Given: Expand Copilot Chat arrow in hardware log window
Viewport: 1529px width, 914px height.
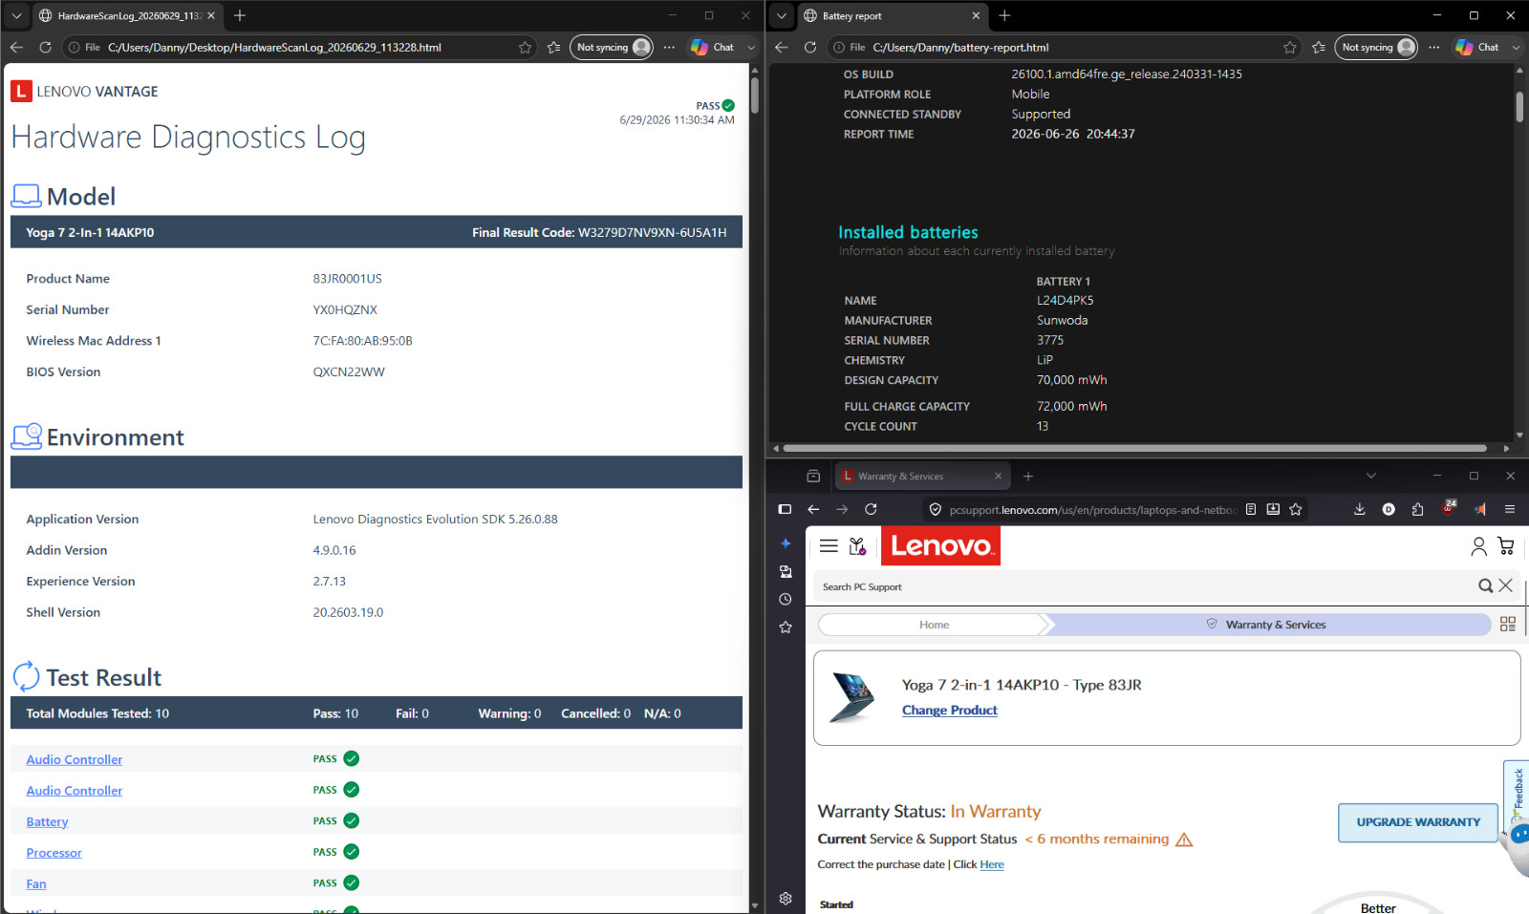Looking at the screenshot, I should 751,47.
